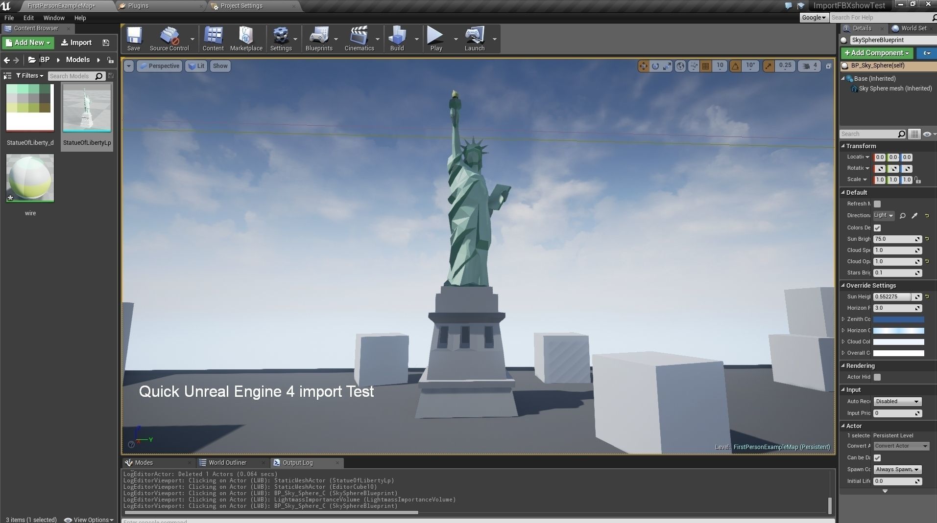Click browse-to-asset magnifier next to Directional Light
Viewport: 937px width, 523px height.
coord(903,216)
